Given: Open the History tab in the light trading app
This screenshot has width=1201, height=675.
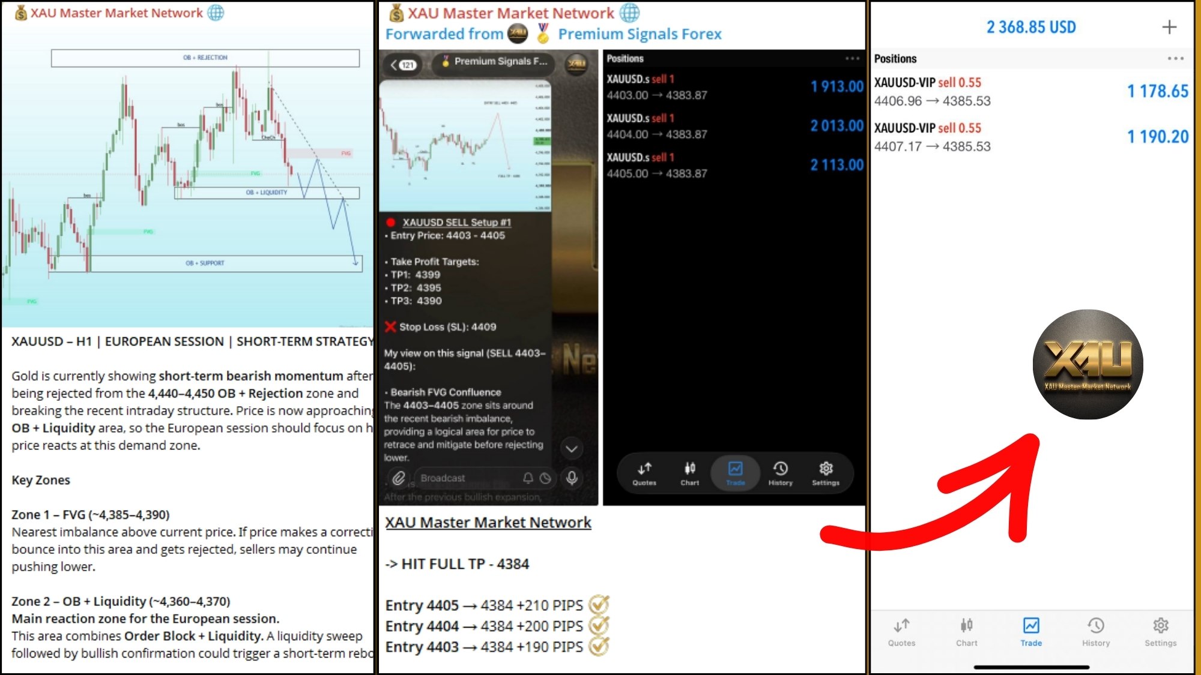Looking at the screenshot, I should [1096, 632].
